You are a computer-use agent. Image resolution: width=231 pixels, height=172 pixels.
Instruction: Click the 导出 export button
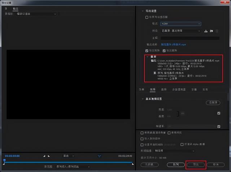click(196, 165)
